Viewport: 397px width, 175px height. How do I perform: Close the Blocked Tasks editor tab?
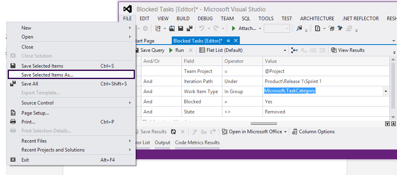pos(236,41)
